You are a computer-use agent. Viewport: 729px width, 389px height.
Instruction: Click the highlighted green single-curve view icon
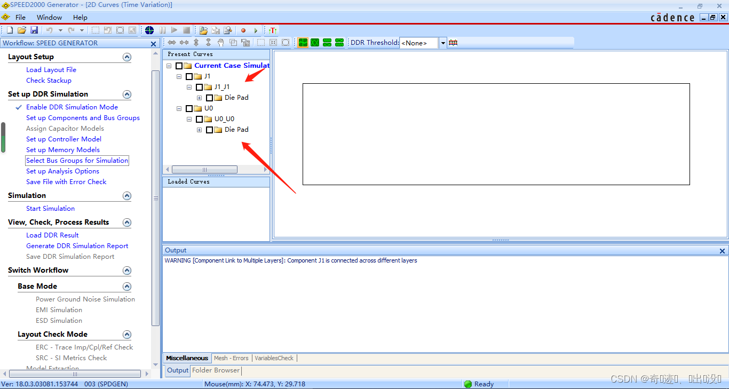click(303, 43)
